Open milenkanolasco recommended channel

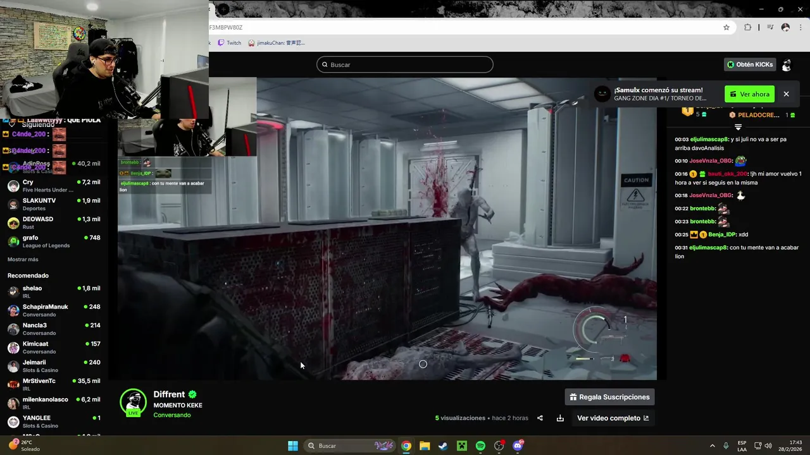tap(54, 403)
